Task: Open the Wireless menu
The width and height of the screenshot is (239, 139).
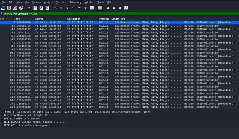Action: 89,2
